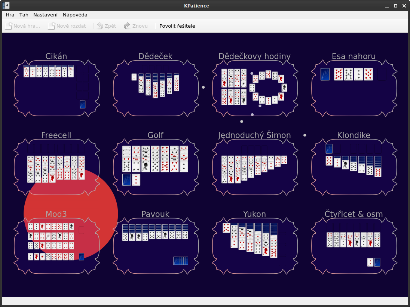The image size is (410, 307).
Task: Toggle Povolit řešitele solver option
Action: coord(177,26)
